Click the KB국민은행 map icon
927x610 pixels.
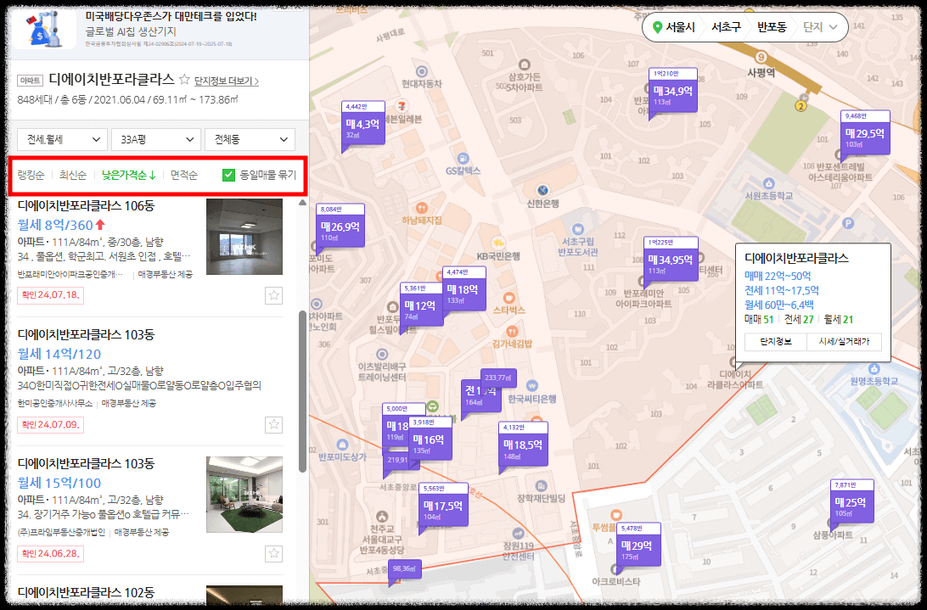point(498,243)
